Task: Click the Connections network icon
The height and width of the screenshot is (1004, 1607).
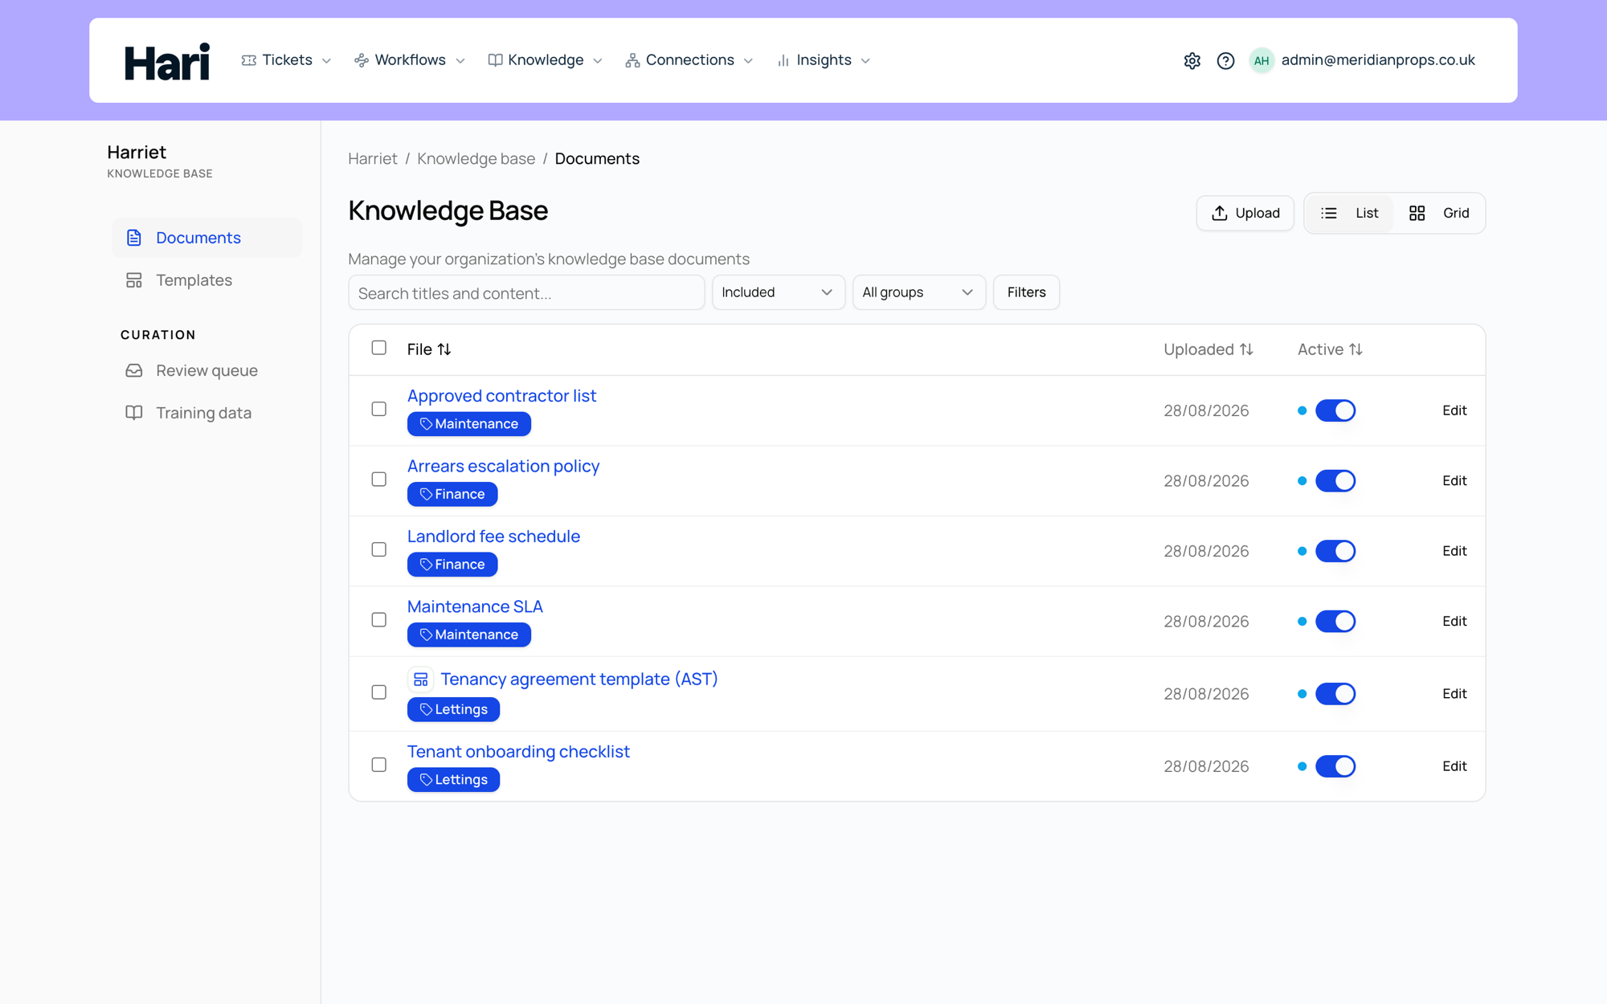Action: click(x=632, y=60)
